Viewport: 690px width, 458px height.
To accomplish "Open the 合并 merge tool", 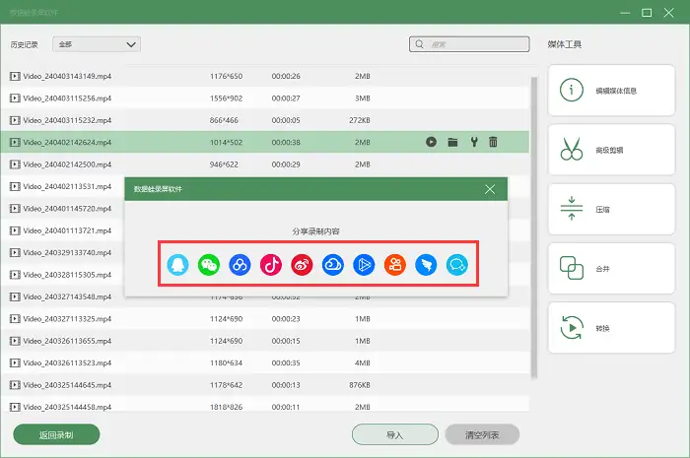I will (x=611, y=269).
